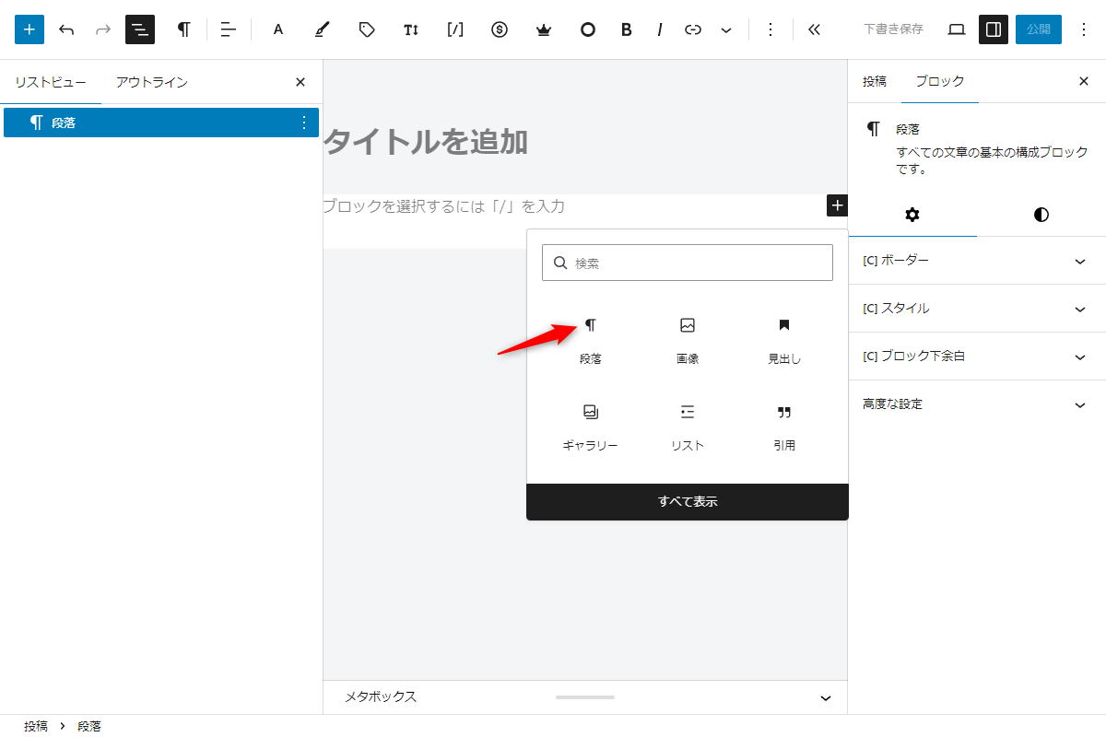The width and height of the screenshot is (1106, 737).
Task: Click the undo arrow in toolbar
Action: (66, 29)
